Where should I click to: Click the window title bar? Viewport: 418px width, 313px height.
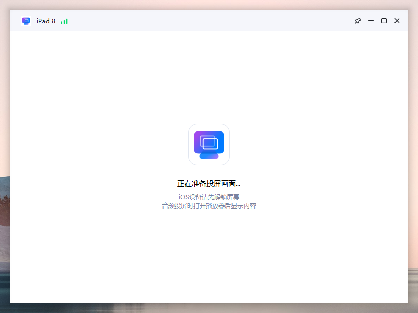click(x=209, y=21)
